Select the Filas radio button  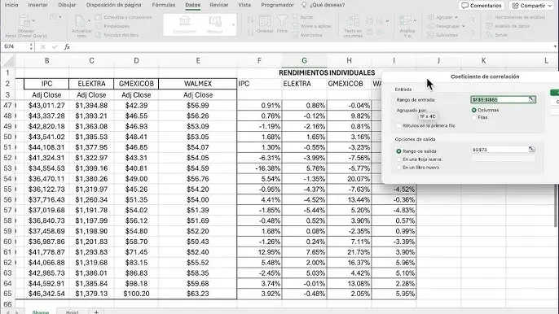(474, 117)
